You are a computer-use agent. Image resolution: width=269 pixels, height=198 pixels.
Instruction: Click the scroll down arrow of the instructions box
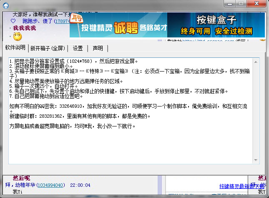pyautogui.click(x=256, y=160)
